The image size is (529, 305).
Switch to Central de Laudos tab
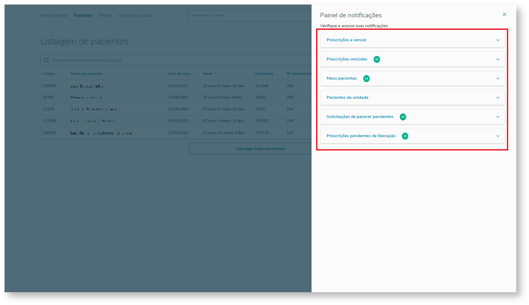(x=136, y=15)
